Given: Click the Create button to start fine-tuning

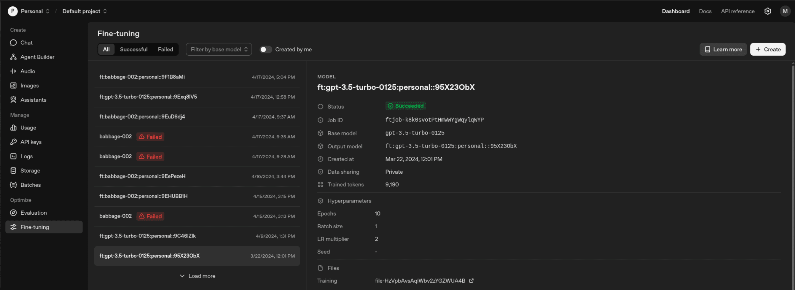Looking at the screenshot, I should click(767, 49).
